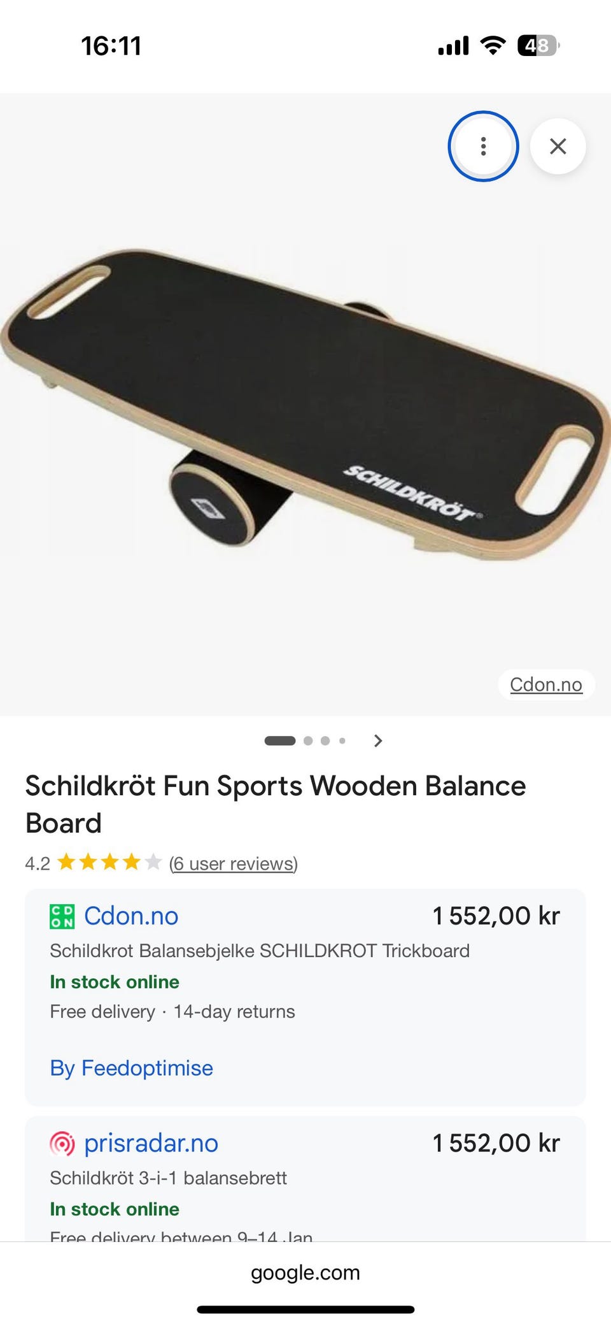Viewport: 611px width, 1326px height.
Task: Tap the battery indicator in status bar
Action: pyautogui.click(x=538, y=45)
